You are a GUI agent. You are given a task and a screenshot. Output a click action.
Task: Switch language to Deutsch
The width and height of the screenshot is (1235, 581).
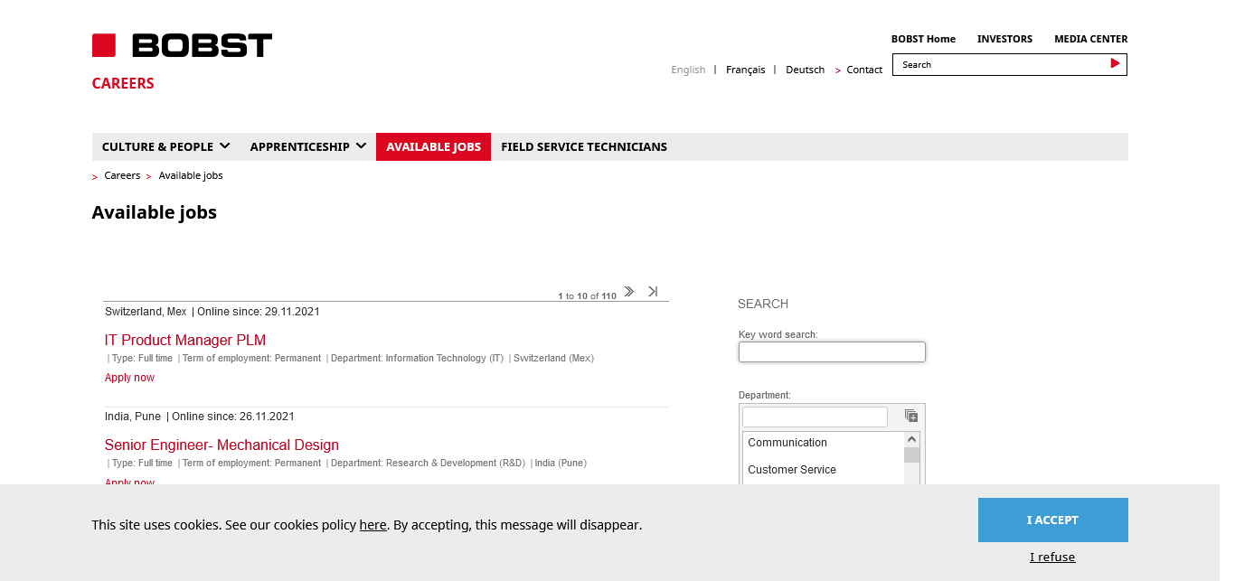tap(805, 70)
